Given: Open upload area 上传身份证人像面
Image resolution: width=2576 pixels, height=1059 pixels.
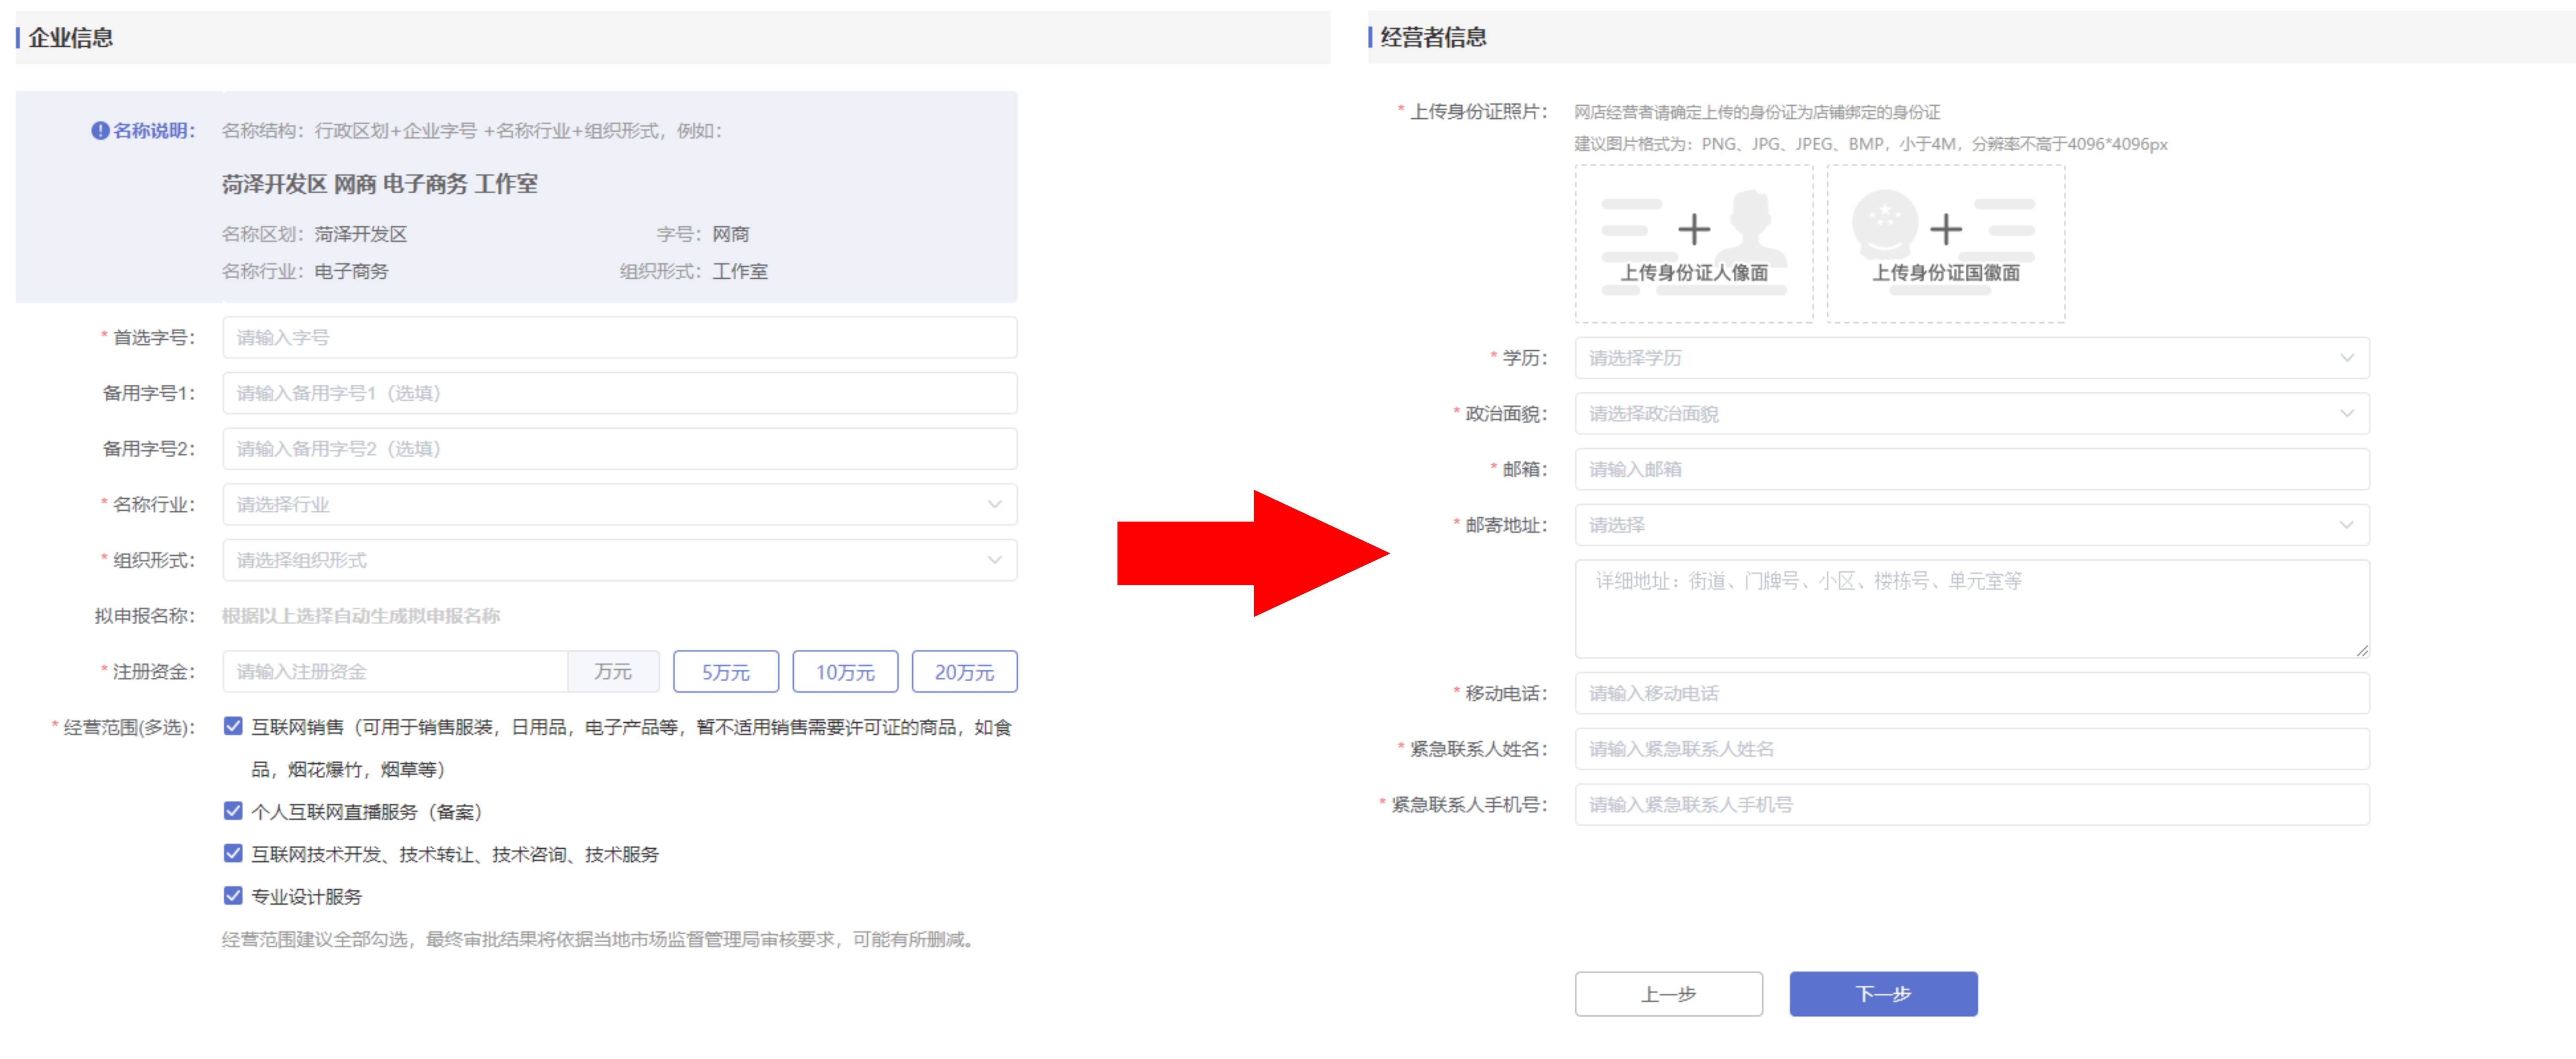Looking at the screenshot, I should coord(1693,244).
